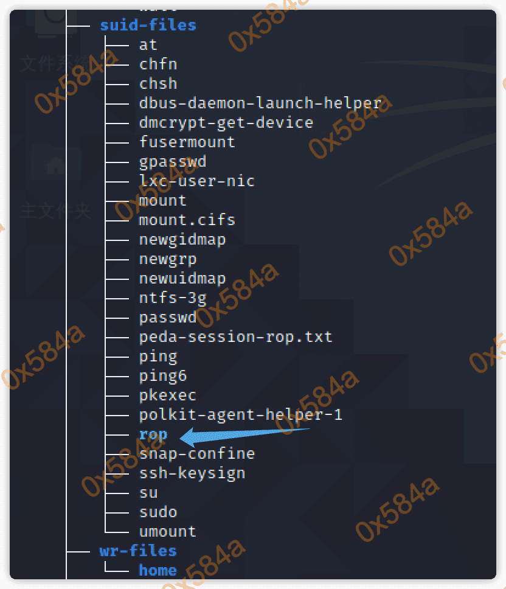The width and height of the screenshot is (506, 589).
Task: Click the fusermount entry
Action: point(187,142)
